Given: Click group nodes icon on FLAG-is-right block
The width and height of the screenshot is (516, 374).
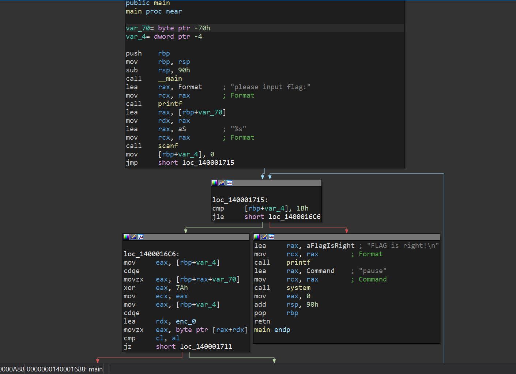Looking at the screenshot, I should coord(271,237).
